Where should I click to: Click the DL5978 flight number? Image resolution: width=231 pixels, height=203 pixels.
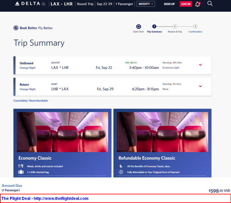coord(56,63)
